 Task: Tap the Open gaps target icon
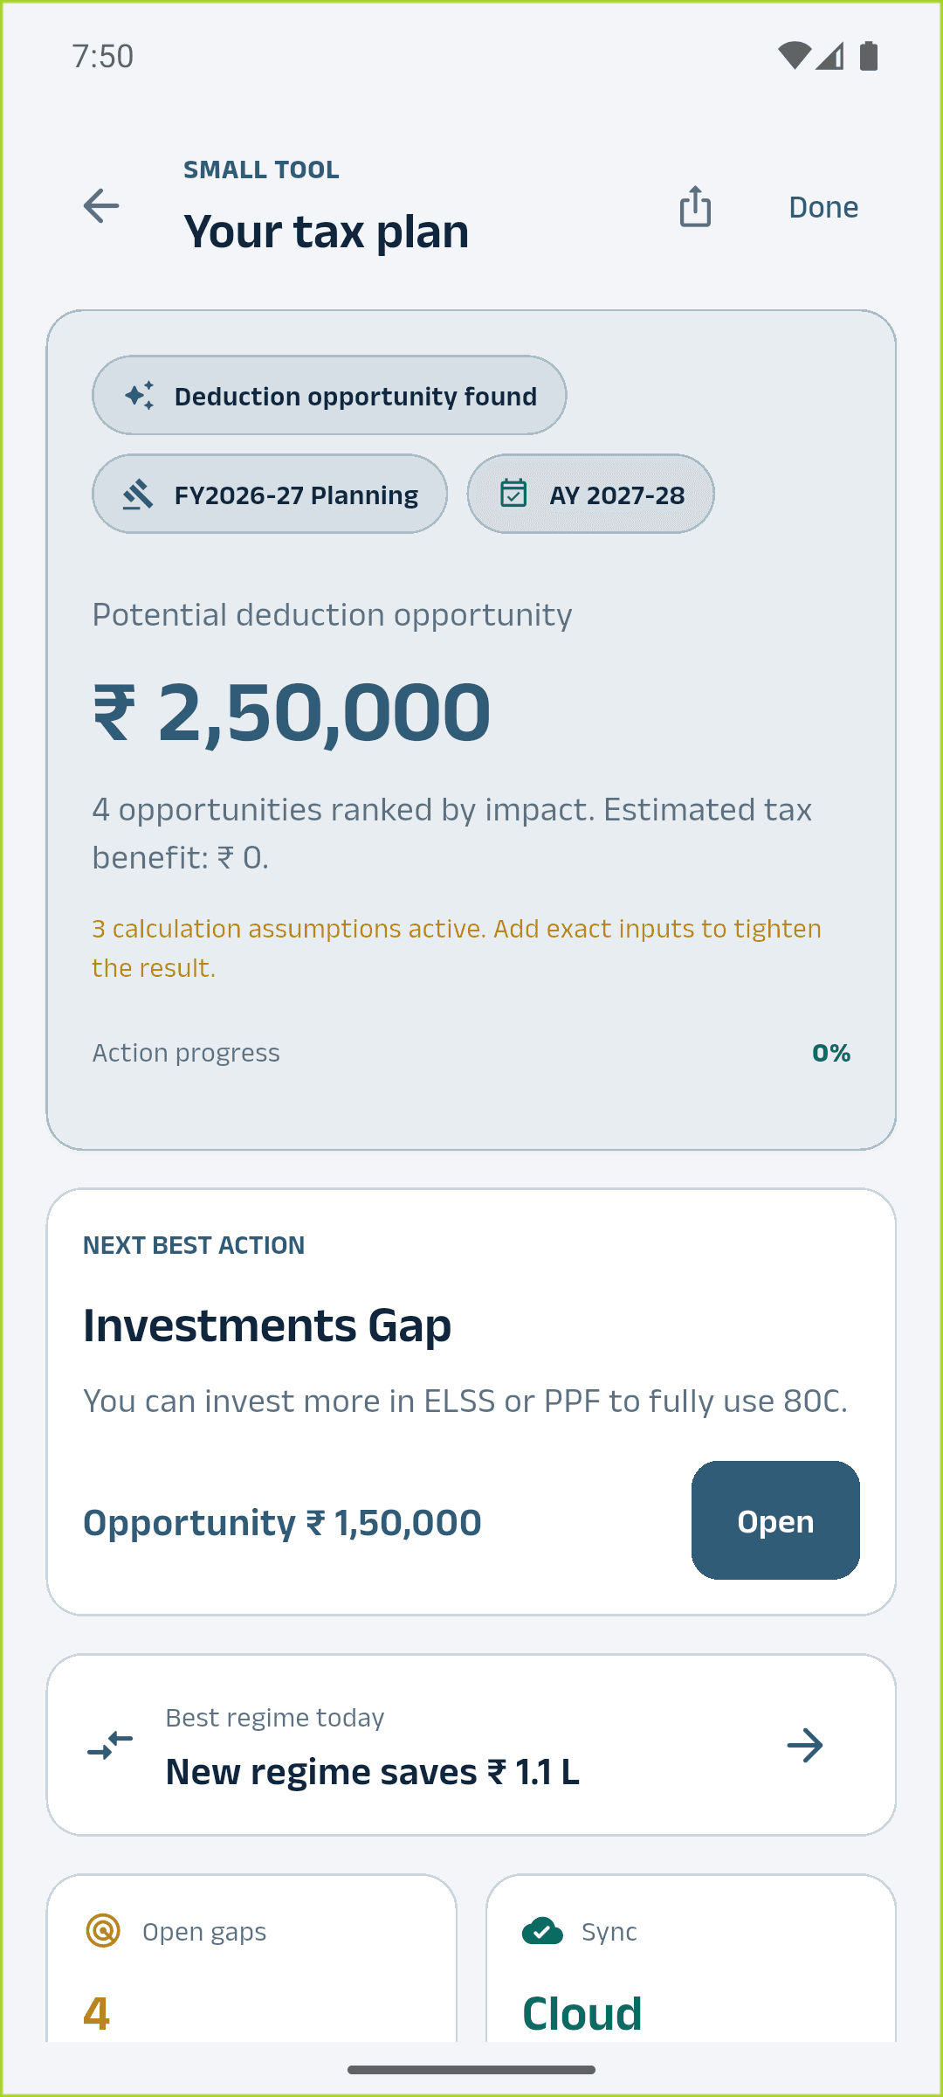tap(103, 1931)
